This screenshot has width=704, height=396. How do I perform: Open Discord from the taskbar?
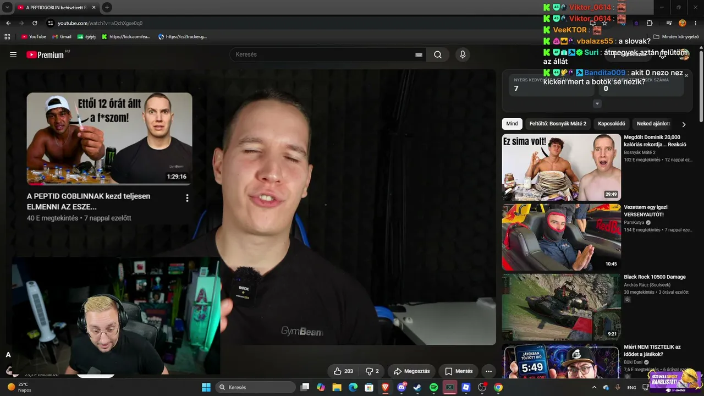pos(402,387)
